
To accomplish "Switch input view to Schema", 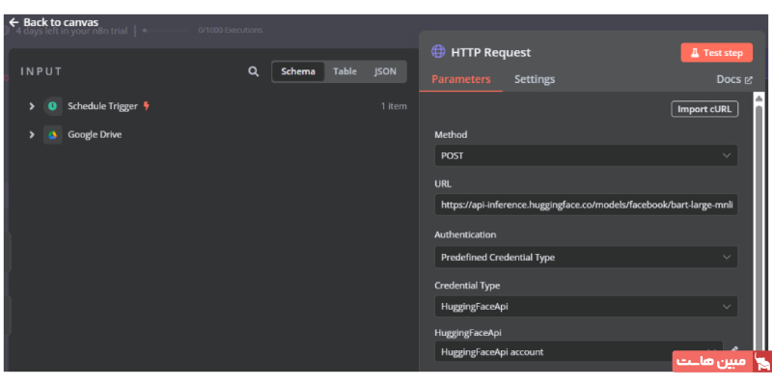I will [x=297, y=71].
